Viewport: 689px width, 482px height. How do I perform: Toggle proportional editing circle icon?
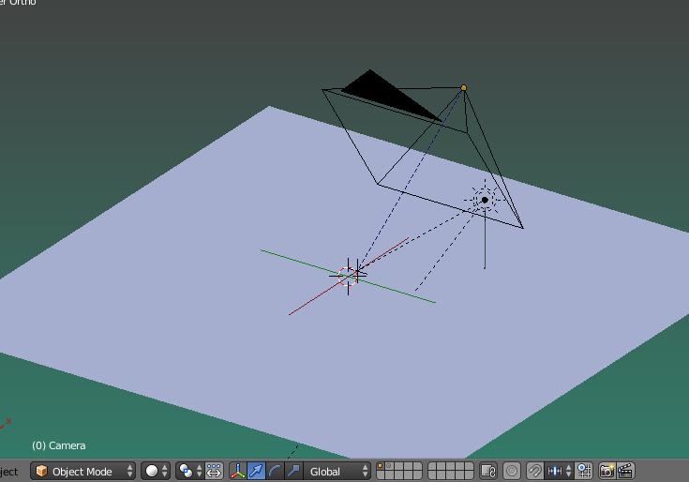click(x=512, y=471)
